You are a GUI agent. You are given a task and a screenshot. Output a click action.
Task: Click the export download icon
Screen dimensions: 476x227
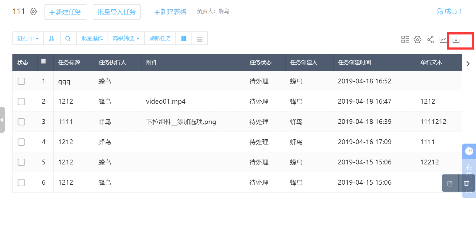[x=456, y=40]
